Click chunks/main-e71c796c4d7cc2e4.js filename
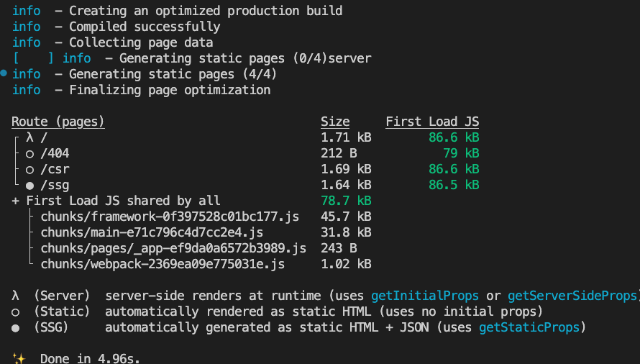This screenshot has height=364, width=640. point(152,233)
